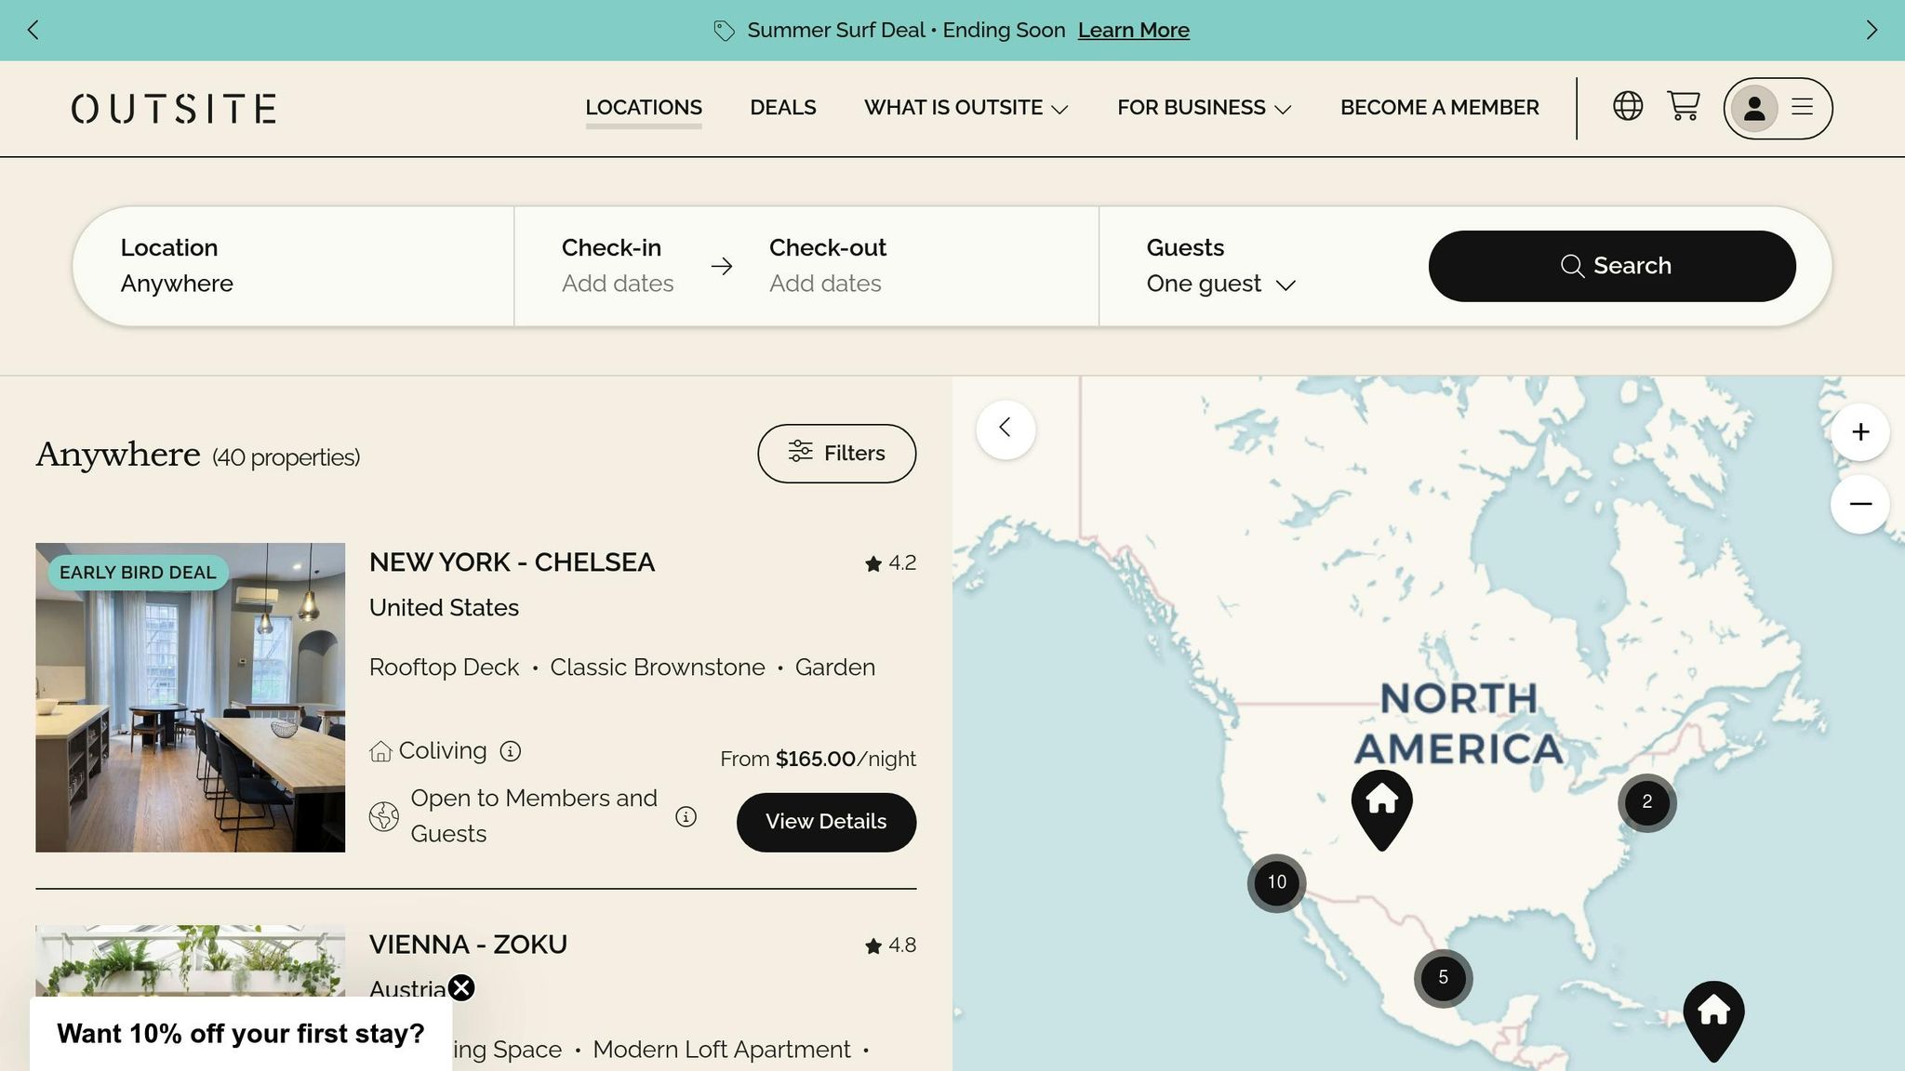Open the Learn More deal link
The image size is (1905, 1071).
coord(1133,30)
